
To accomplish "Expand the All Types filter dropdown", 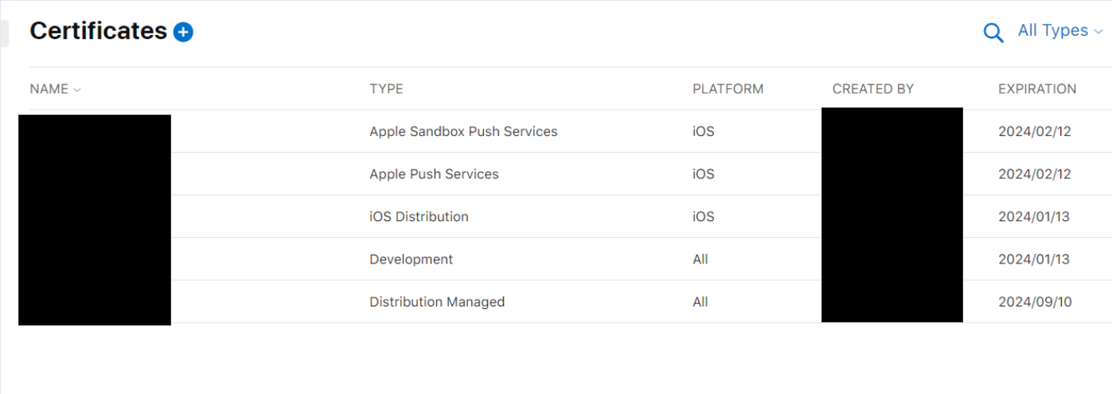I will pos(1060,31).
